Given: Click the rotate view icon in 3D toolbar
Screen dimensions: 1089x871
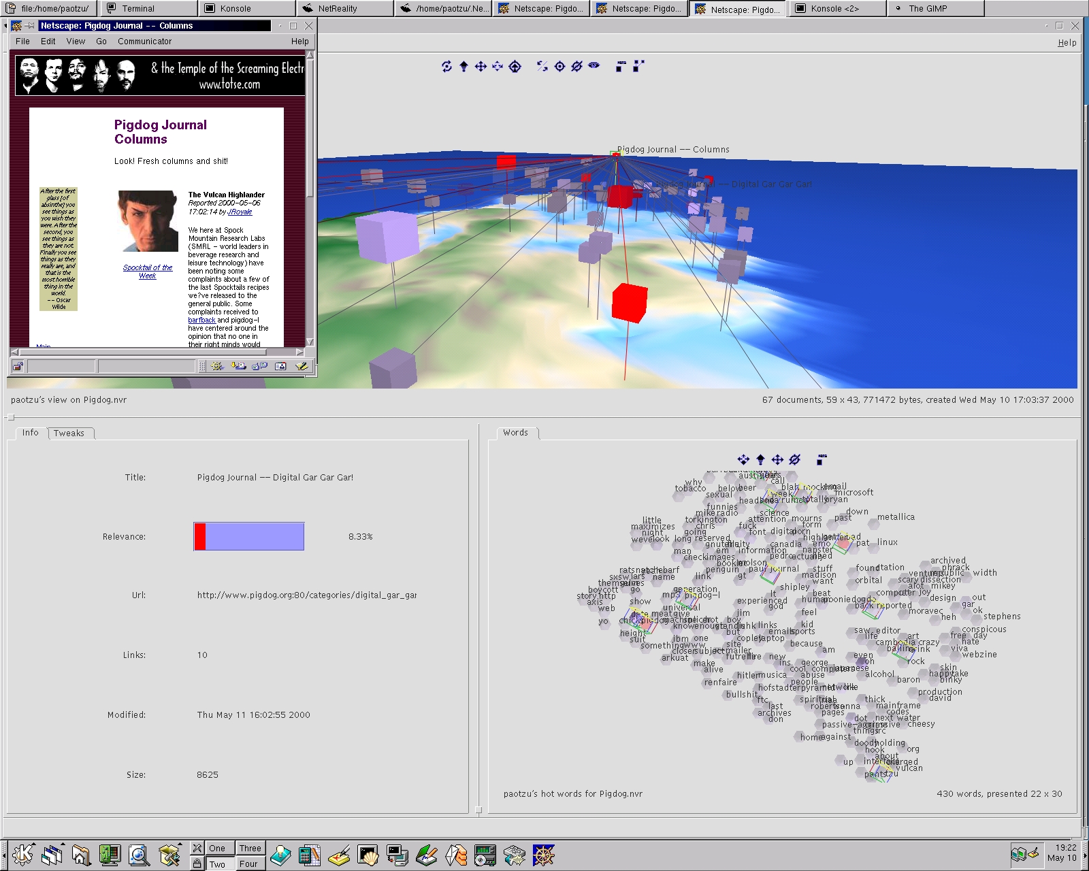Looking at the screenshot, I should 446,66.
